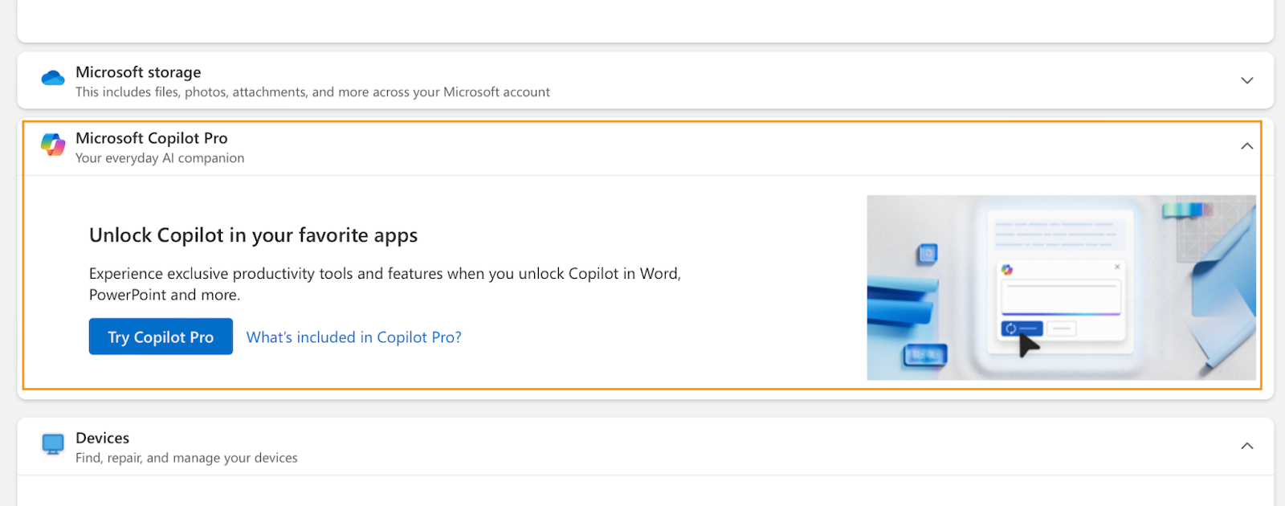Click the OneDrive cloud icon beside Microsoft storage
Screen dimensions: 1285x506
pyautogui.click(x=53, y=78)
